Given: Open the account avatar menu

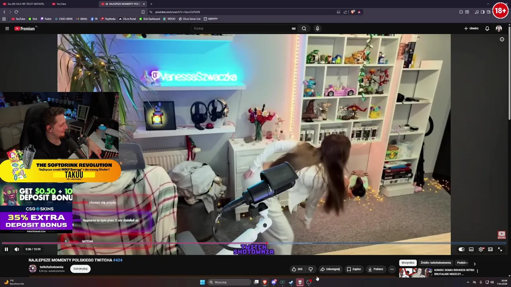Looking at the screenshot, I should pos(499,28).
